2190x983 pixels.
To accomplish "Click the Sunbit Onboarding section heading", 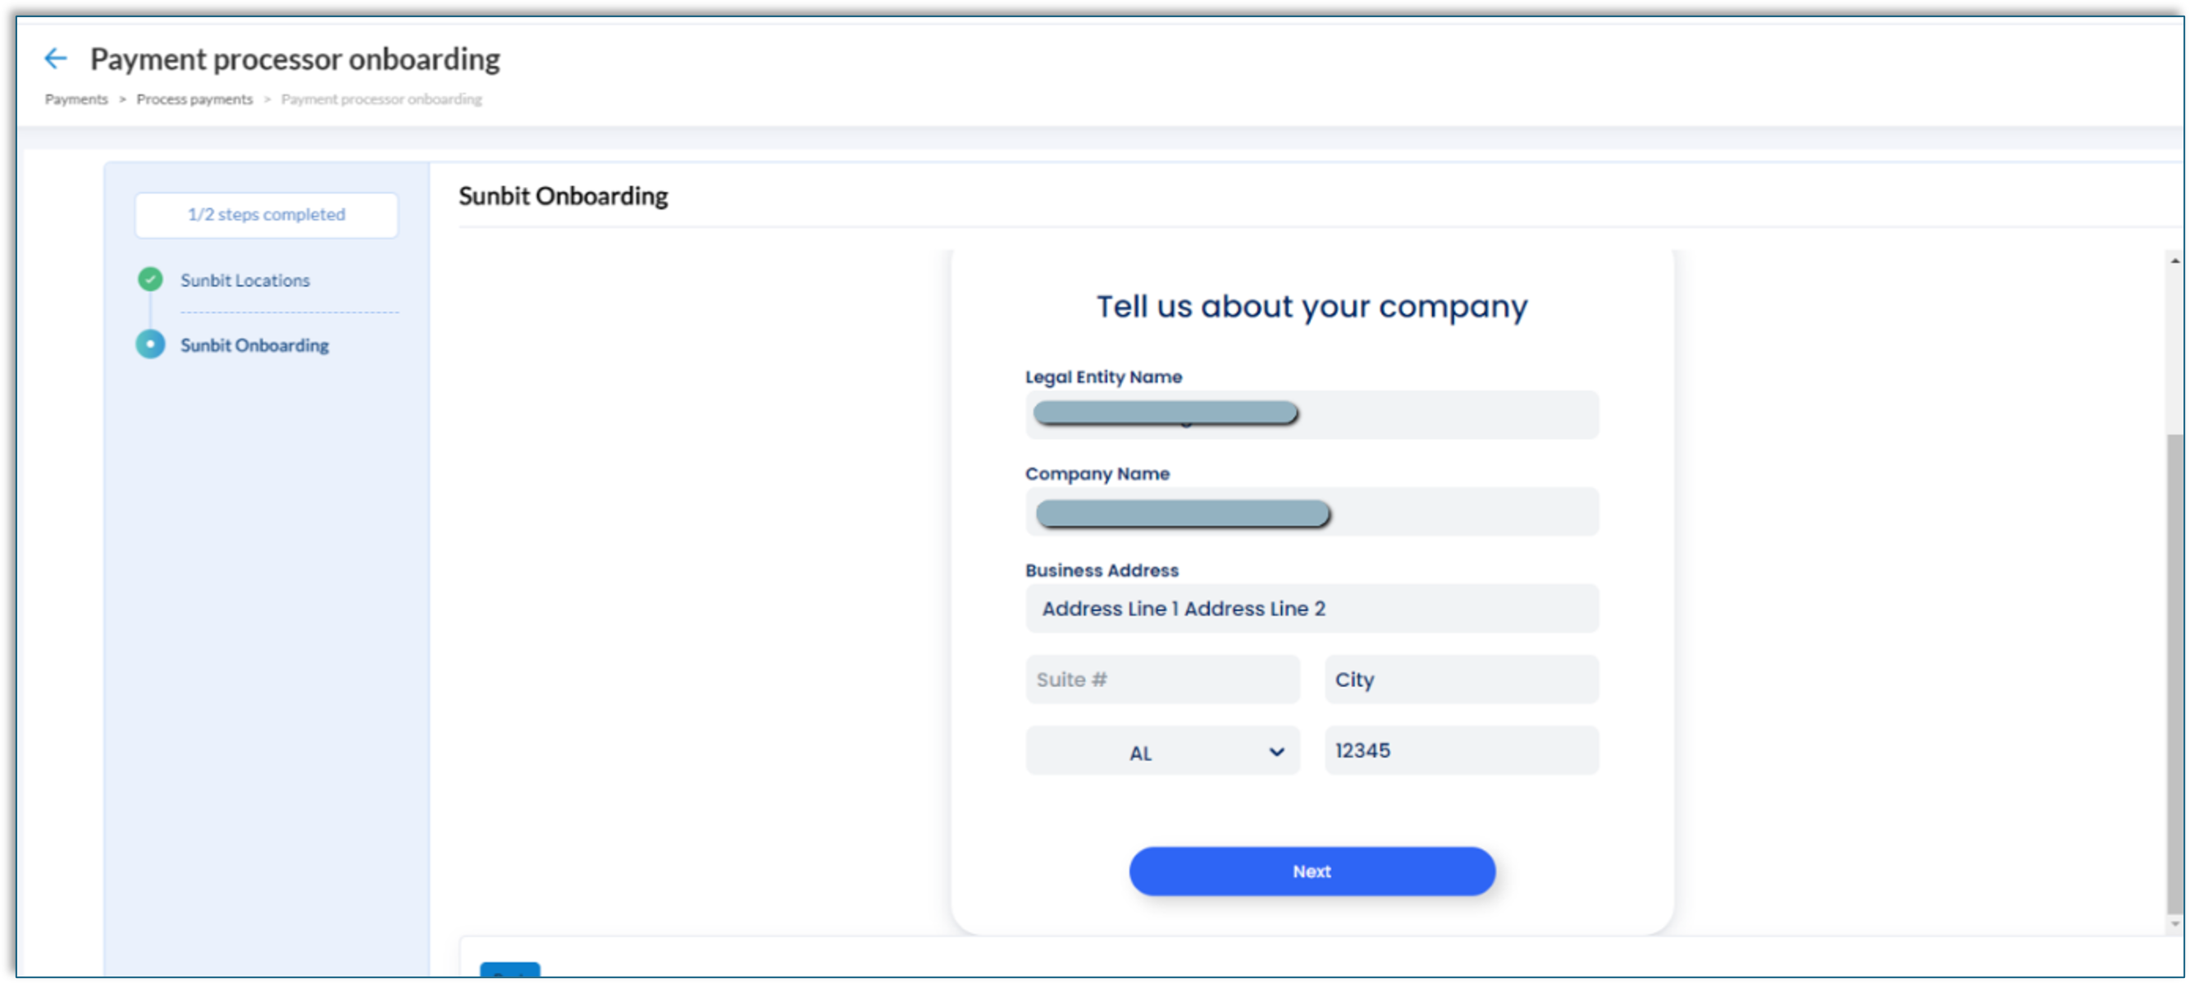I will [563, 196].
